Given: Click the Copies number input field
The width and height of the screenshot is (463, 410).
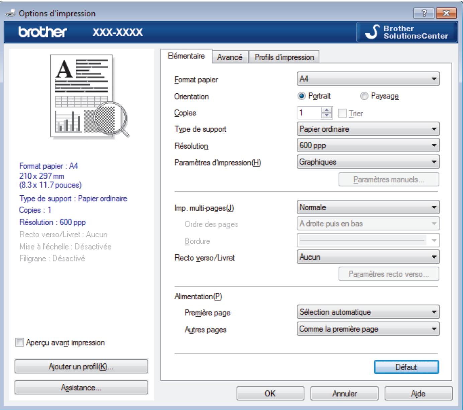Looking at the screenshot, I should (309, 113).
